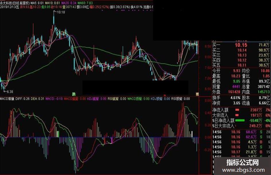This screenshot has width=271, height=175.
Task: Click the green 跌 signal marker
Action: (74, 94)
